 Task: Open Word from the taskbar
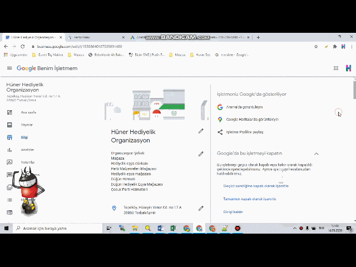161,229
